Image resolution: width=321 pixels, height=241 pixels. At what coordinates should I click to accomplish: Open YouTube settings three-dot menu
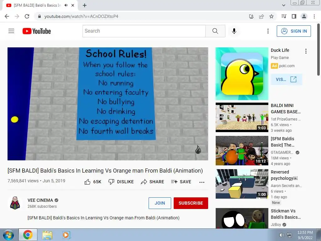pos(268,31)
